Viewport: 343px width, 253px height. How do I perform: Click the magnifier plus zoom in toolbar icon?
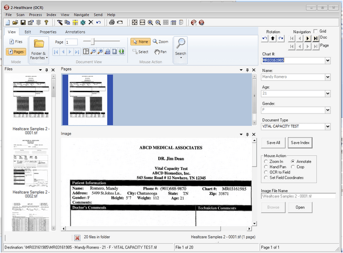(150, 23)
